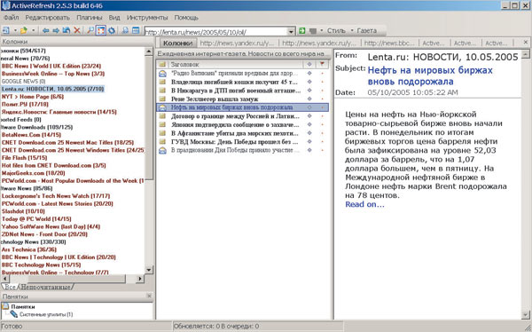532x332 pixels.
Task: Click the open folder toolbar icon
Action: point(23,30)
